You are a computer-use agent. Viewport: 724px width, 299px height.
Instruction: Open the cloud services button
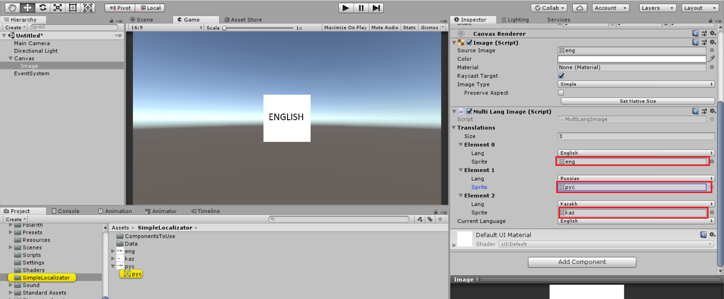(x=580, y=8)
